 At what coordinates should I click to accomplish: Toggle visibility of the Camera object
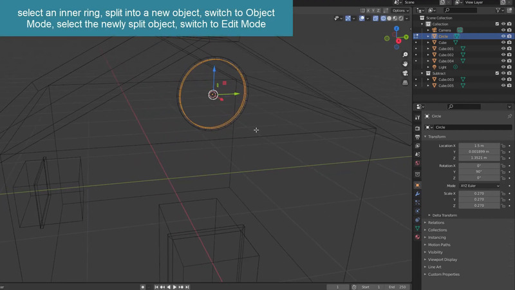pyautogui.click(x=503, y=30)
